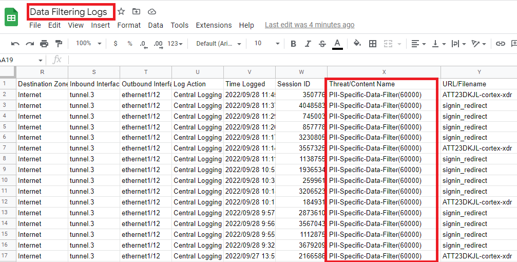This screenshot has width=517, height=262.
Task: Open the Insert menu
Action: point(100,25)
